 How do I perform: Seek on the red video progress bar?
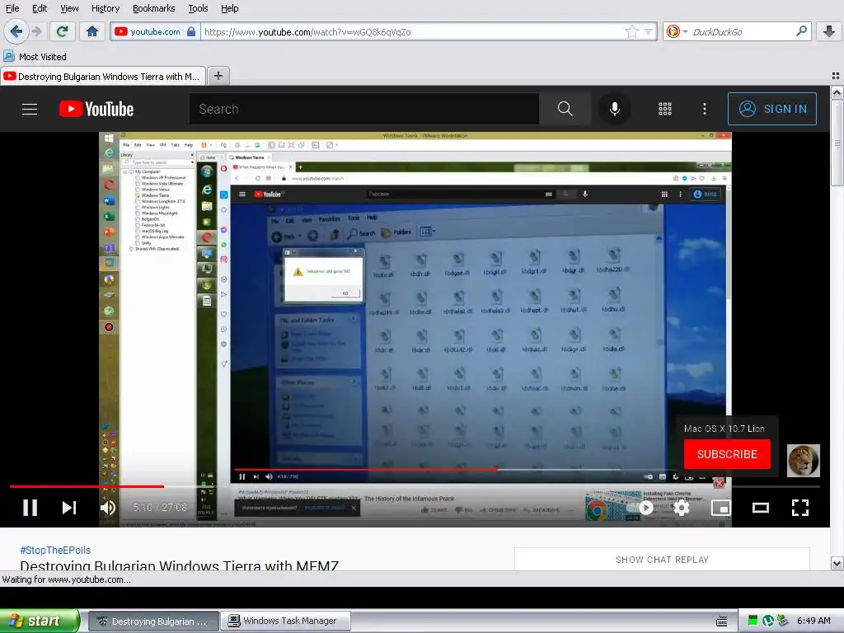[415, 486]
